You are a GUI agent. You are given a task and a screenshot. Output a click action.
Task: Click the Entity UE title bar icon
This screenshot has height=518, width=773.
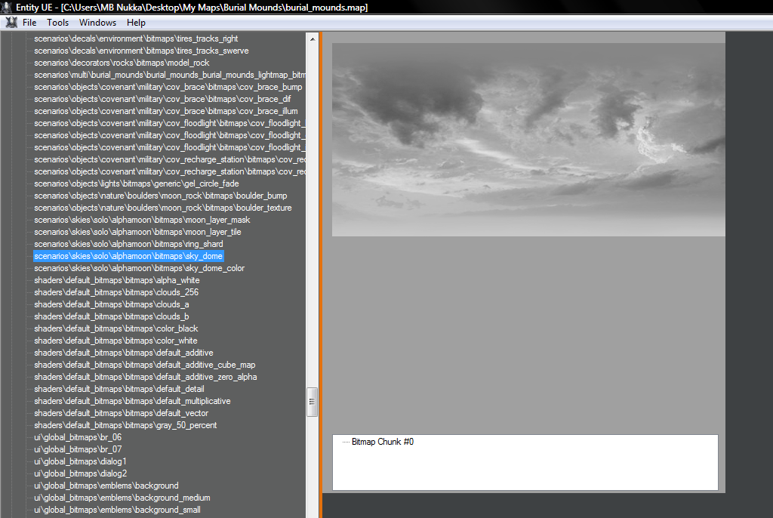tap(7, 7)
